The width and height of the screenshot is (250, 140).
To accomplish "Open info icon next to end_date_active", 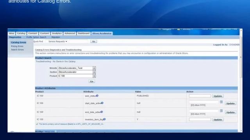I will point(102,112).
